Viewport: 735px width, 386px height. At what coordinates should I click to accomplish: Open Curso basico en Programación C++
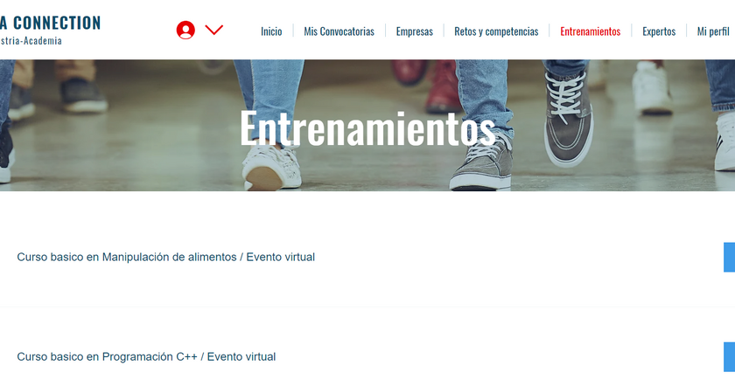146,356
